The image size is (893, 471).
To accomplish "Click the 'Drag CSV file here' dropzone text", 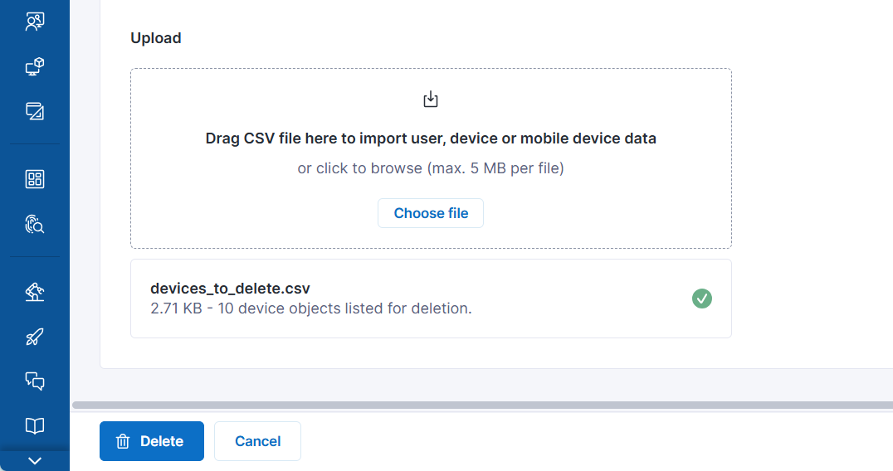I will point(431,138).
